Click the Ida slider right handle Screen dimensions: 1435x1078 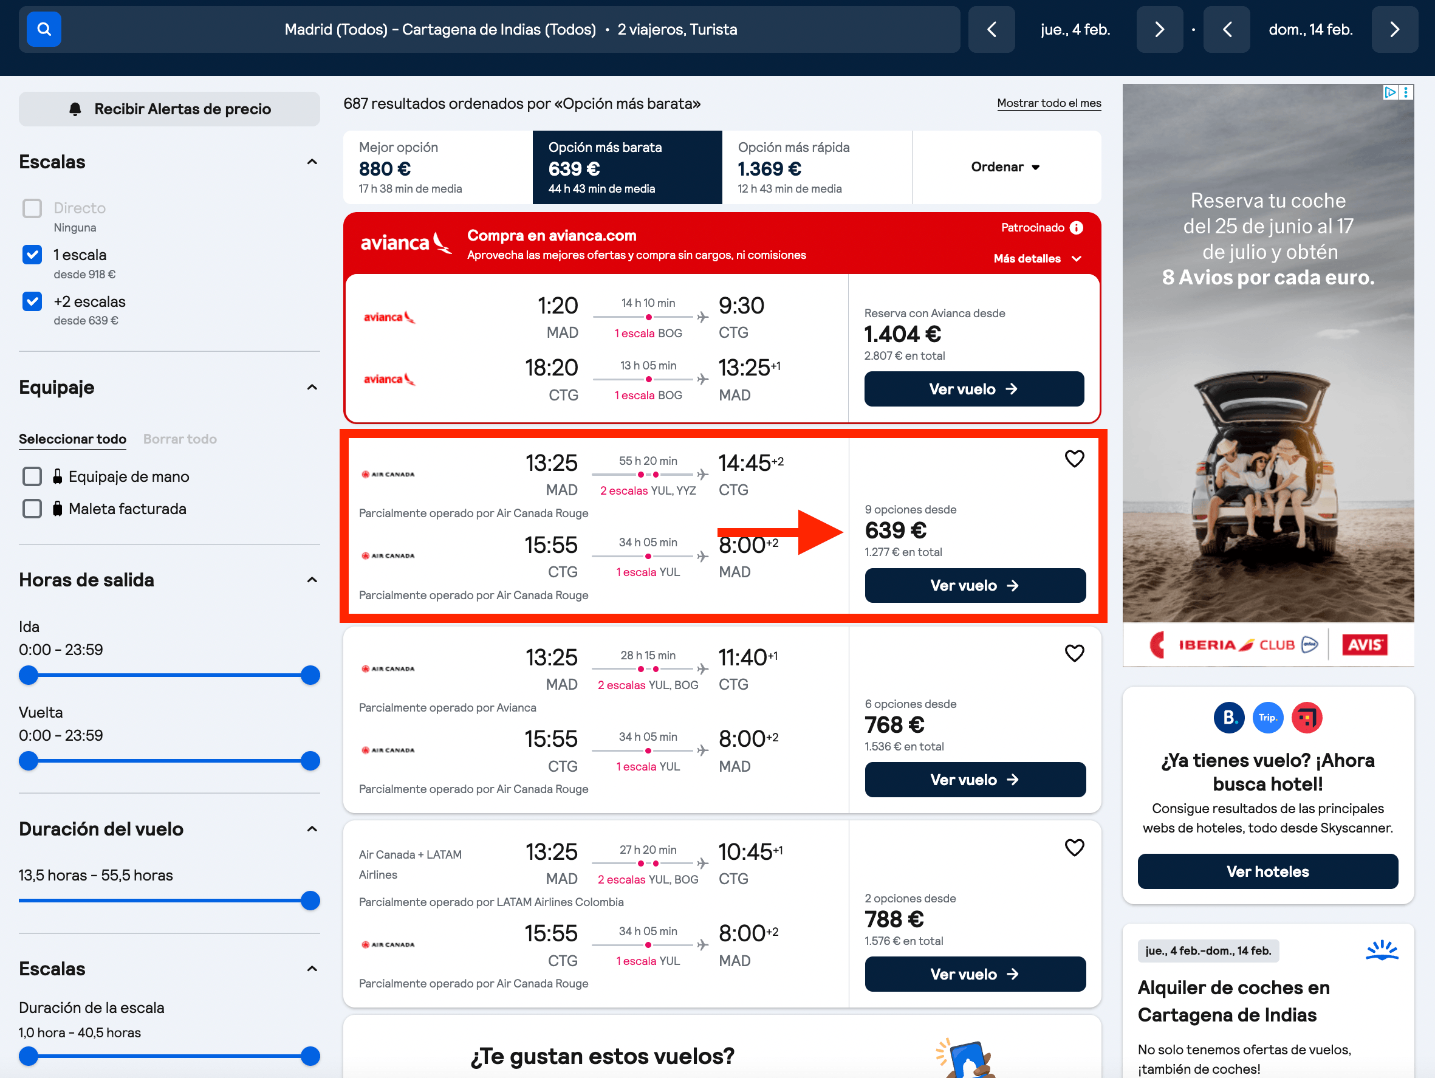[310, 676]
